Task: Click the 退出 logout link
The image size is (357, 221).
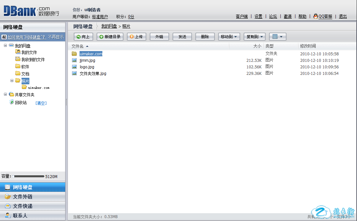Action: tap(343, 16)
